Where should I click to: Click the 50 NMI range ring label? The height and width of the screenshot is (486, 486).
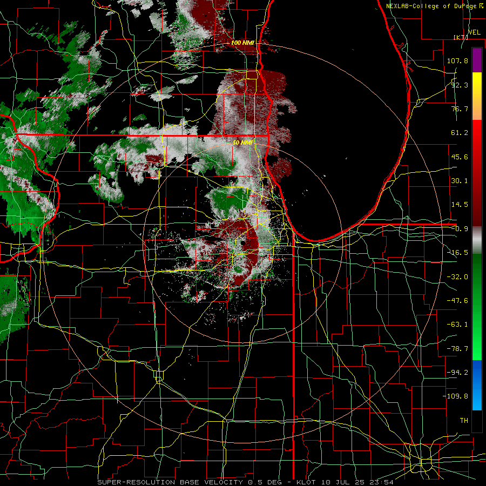point(242,143)
